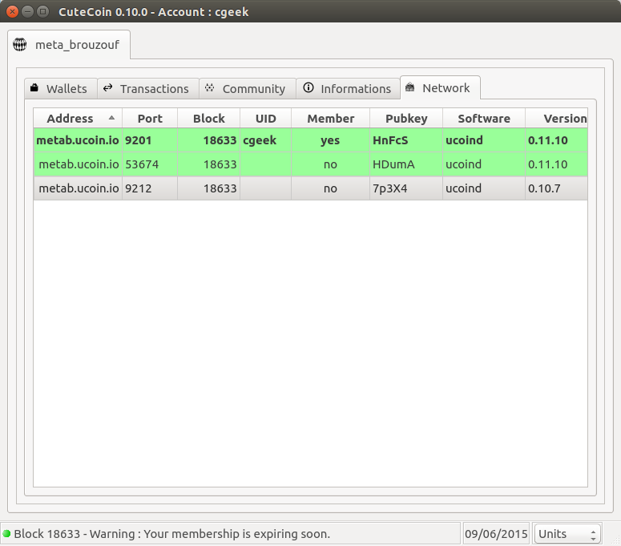Click port cell 9201
621x546 pixels.
pos(150,140)
